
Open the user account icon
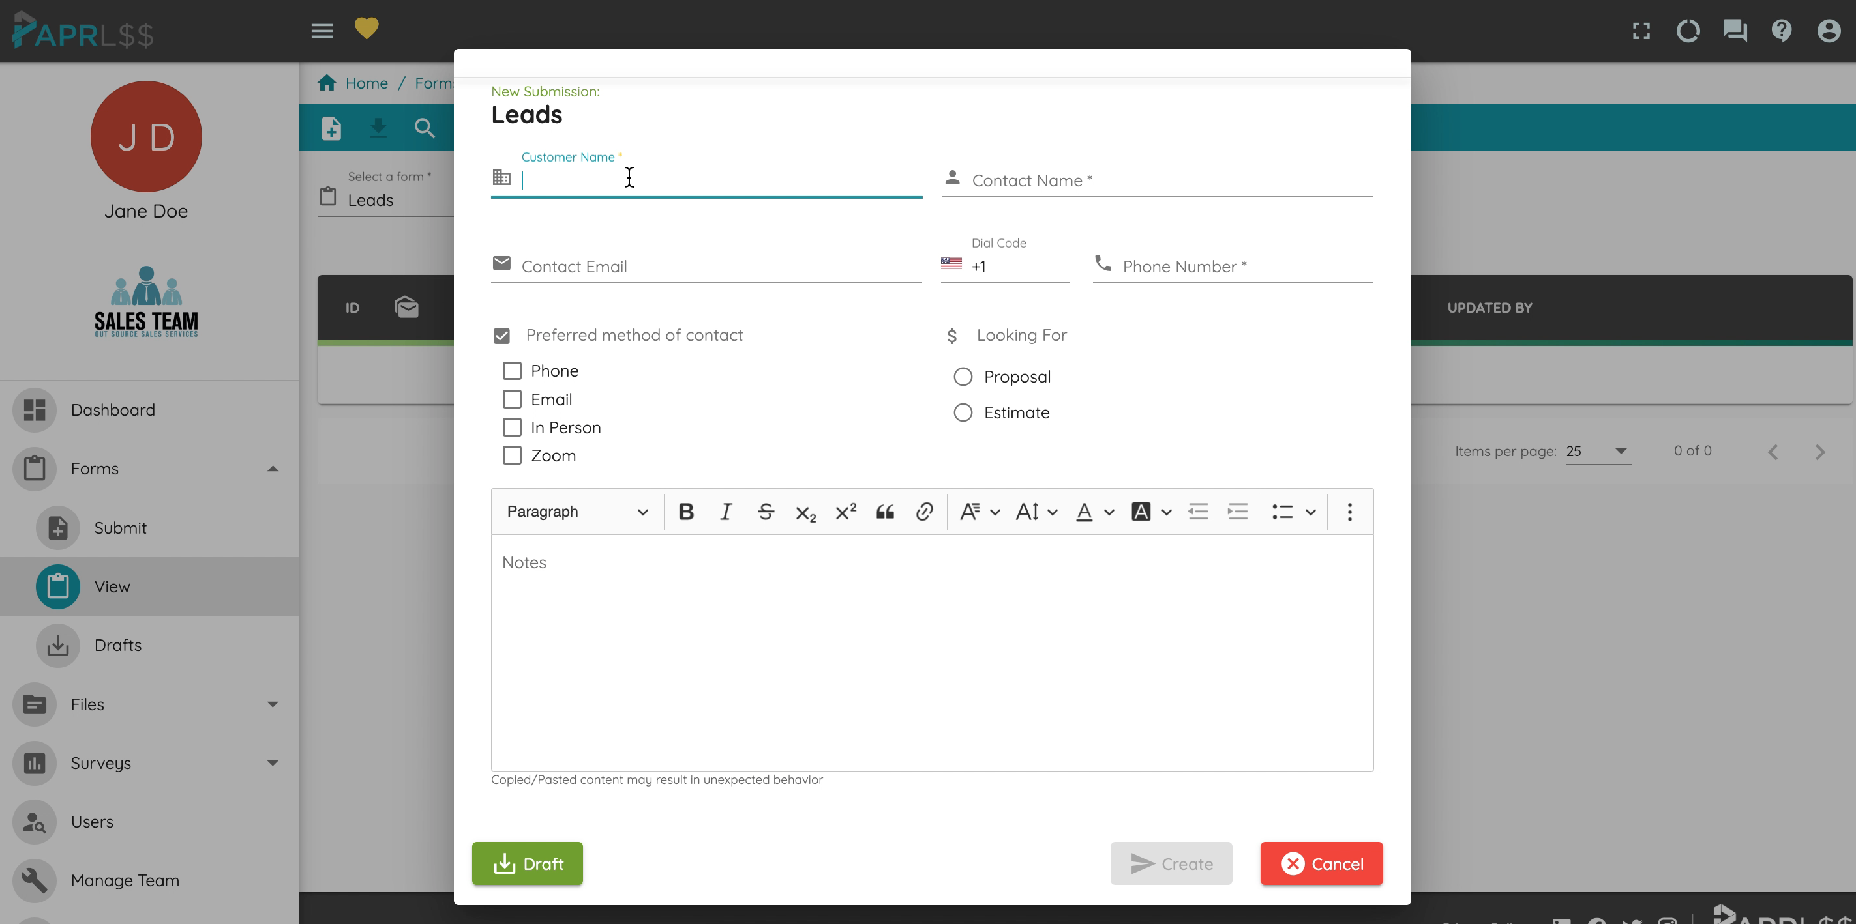1829,31
